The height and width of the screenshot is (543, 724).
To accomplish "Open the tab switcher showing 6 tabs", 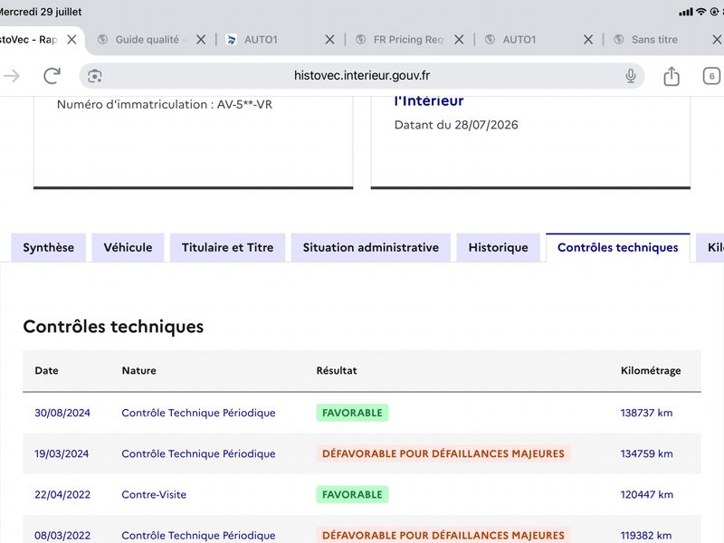I will pos(711,76).
